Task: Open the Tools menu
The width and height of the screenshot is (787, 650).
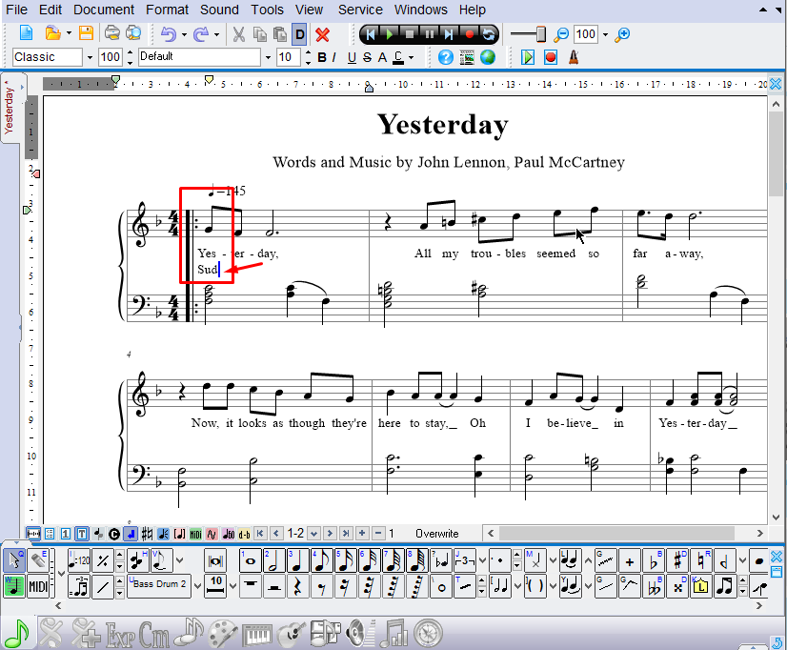Action: click(x=268, y=10)
